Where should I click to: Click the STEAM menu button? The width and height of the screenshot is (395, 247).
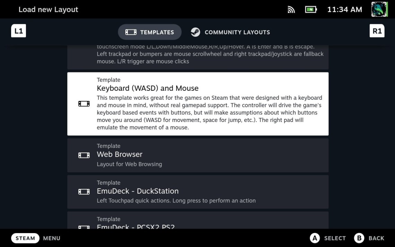[25, 238]
